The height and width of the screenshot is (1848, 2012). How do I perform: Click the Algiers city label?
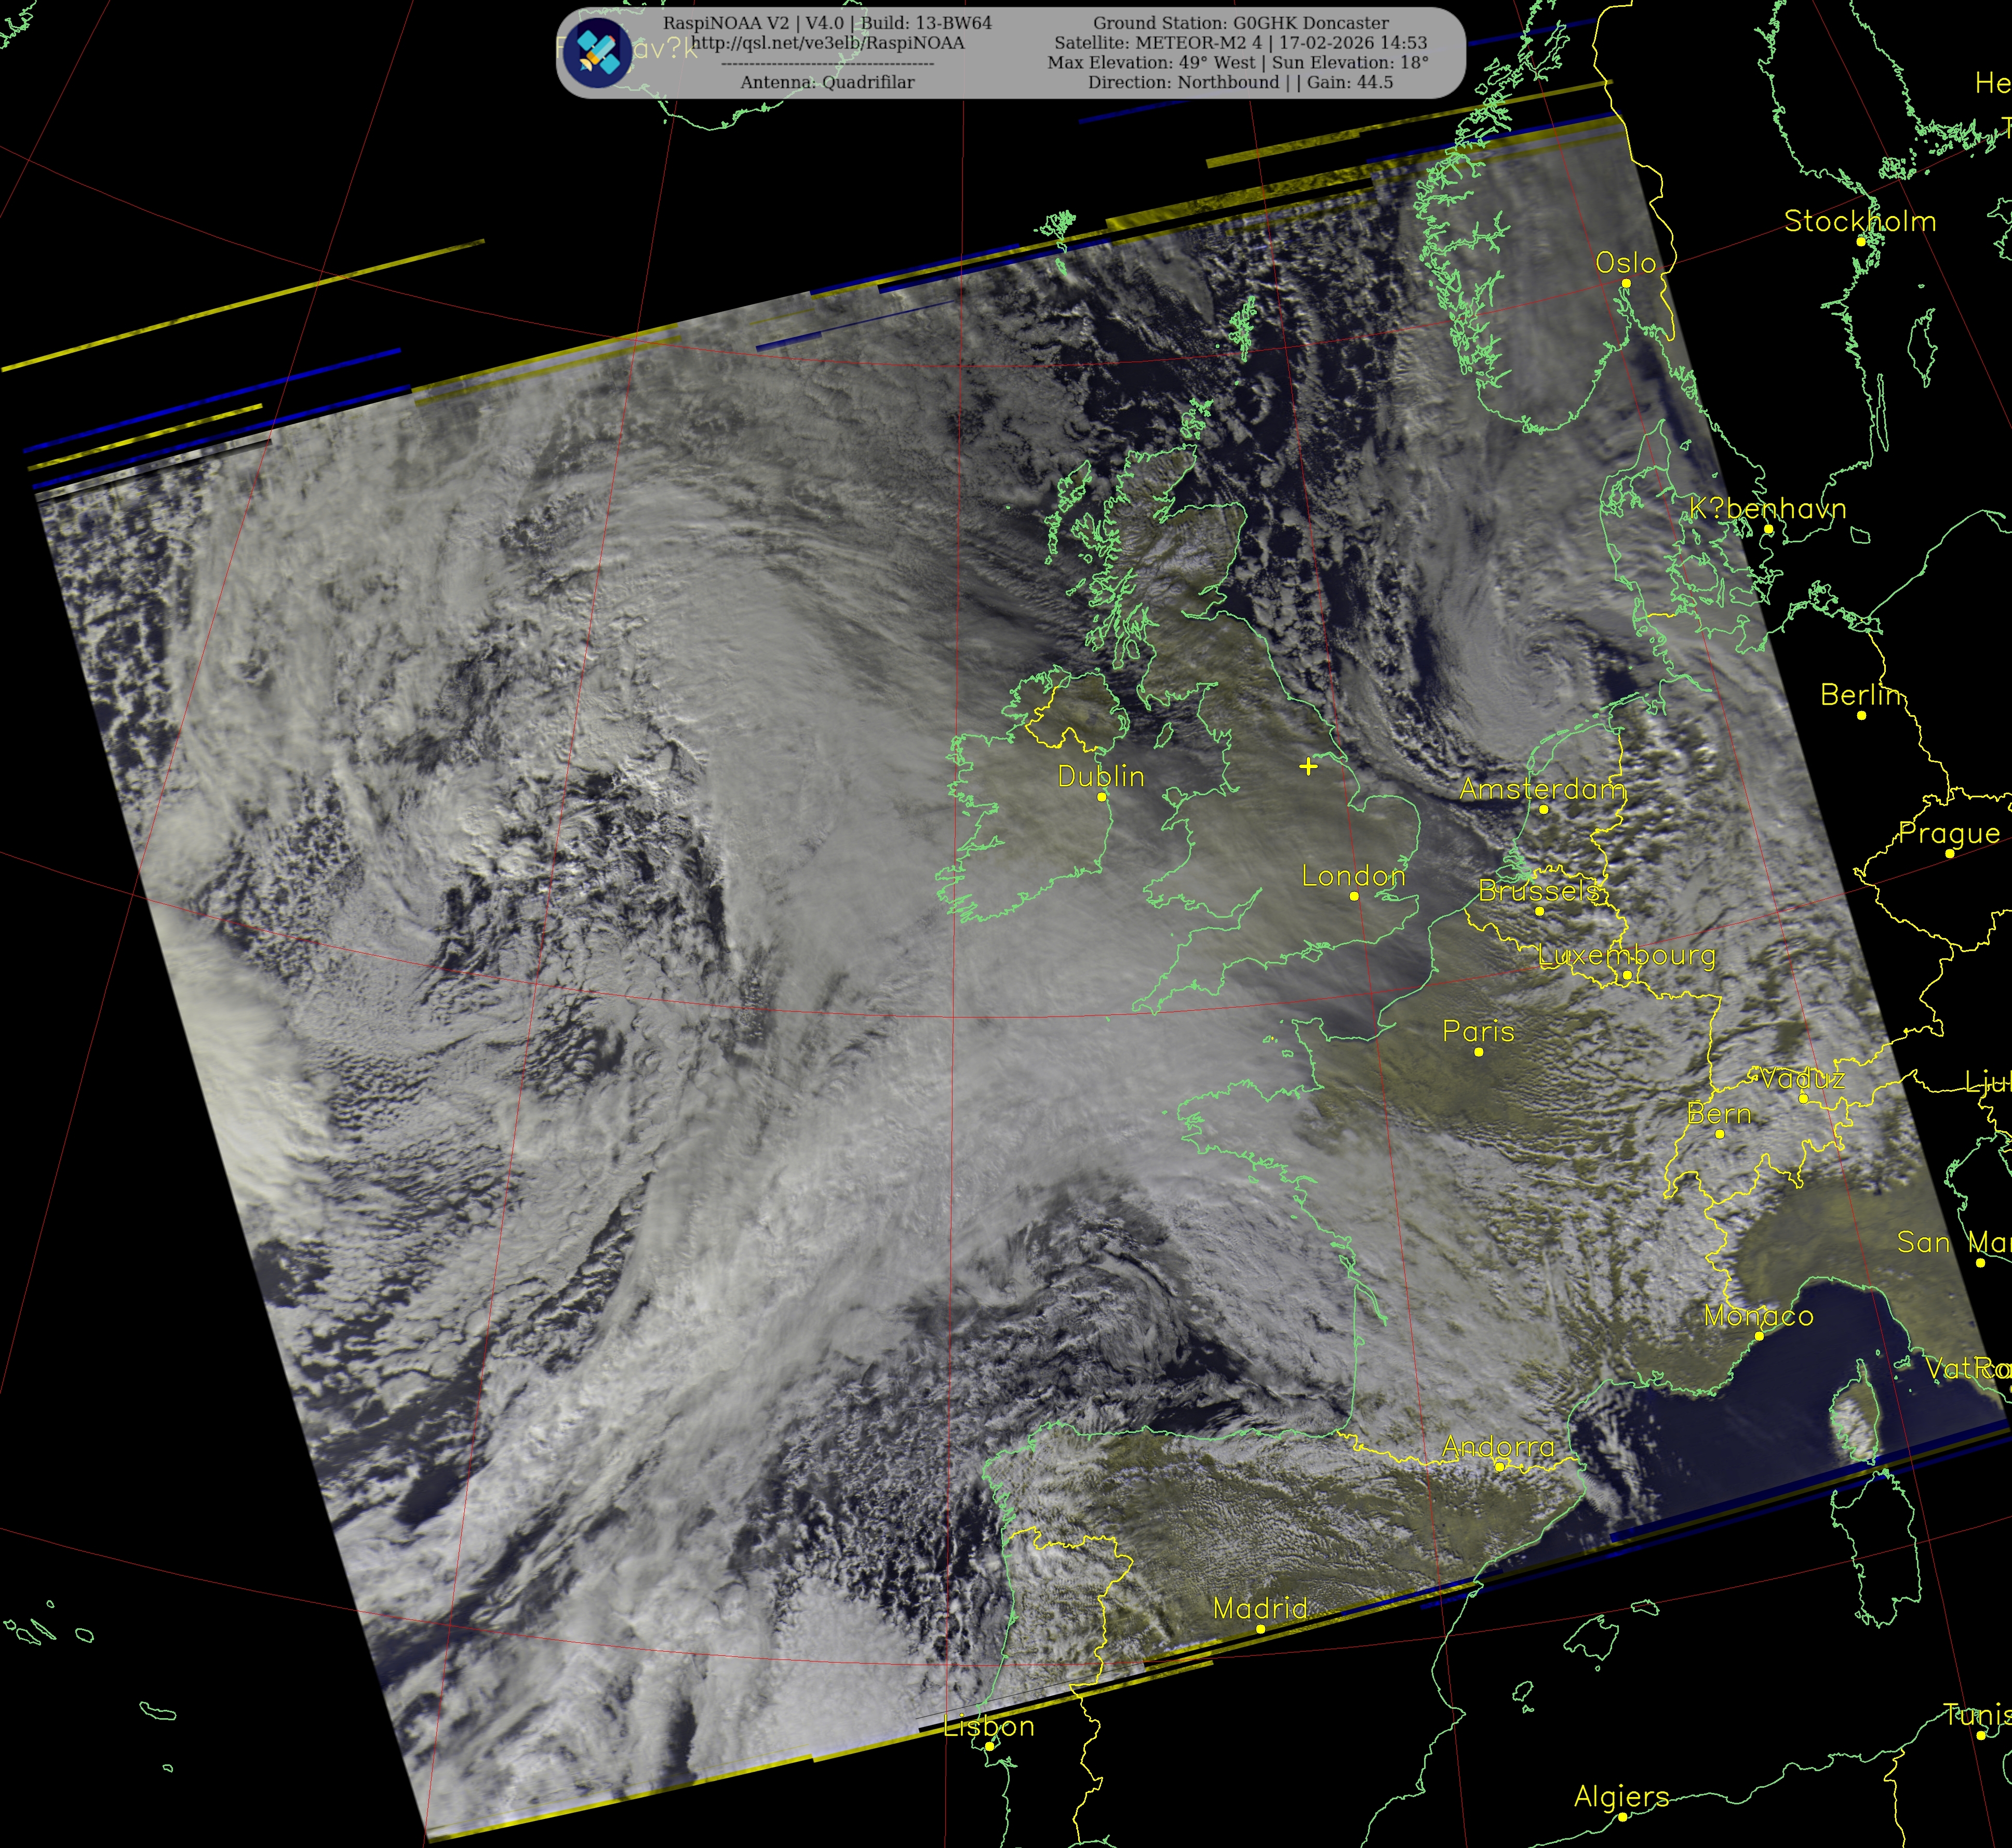[x=1621, y=1796]
